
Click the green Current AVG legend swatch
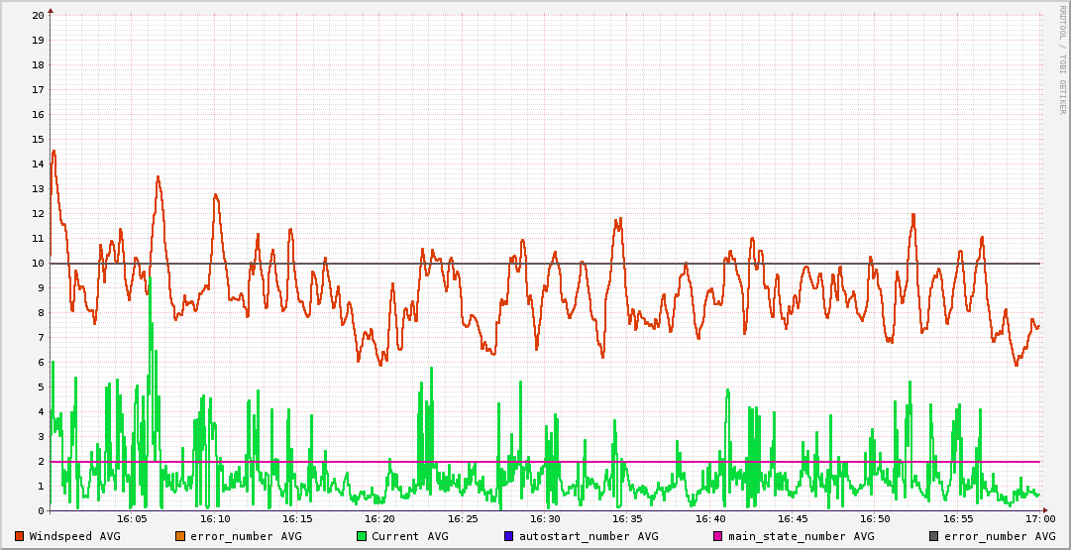(361, 536)
